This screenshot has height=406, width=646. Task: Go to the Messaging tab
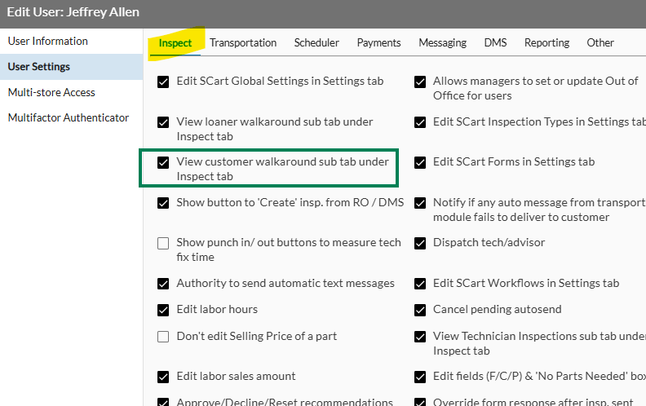point(442,43)
